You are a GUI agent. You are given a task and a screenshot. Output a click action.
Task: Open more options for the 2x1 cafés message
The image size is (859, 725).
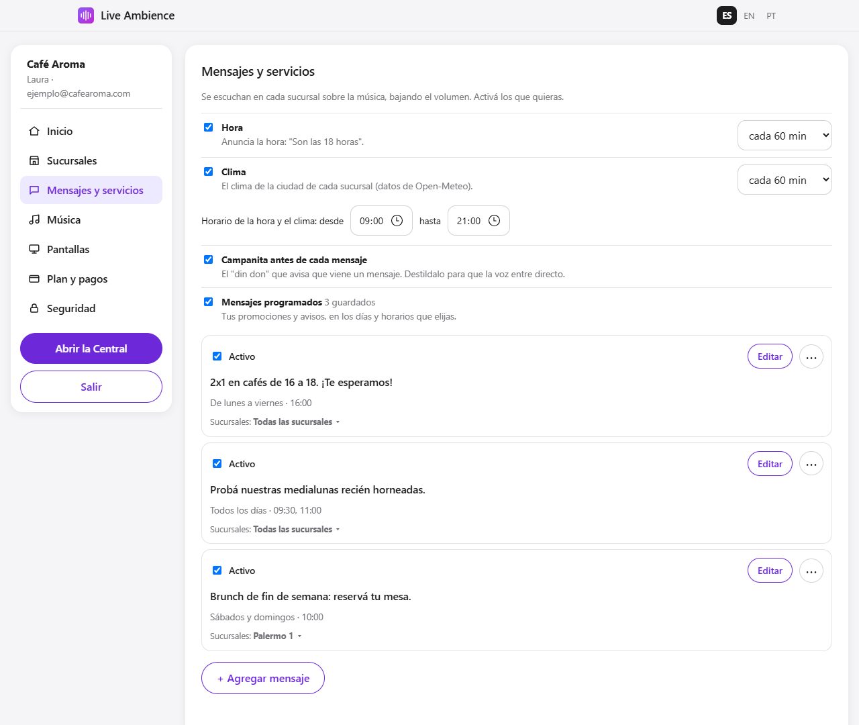pyautogui.click(x=811, y=357)
